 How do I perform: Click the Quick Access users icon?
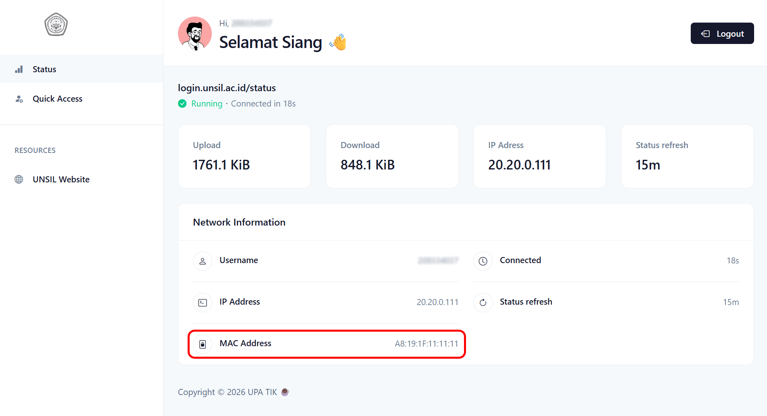click(19, 98)
